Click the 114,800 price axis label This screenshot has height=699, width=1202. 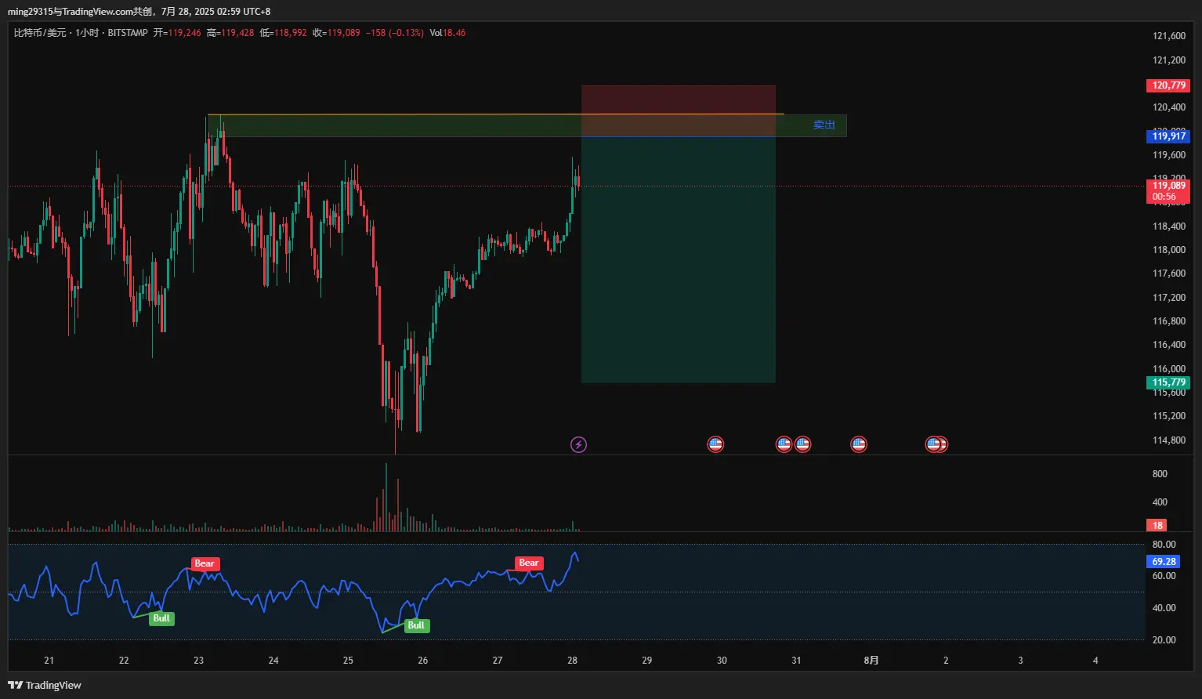point(1169,440)
